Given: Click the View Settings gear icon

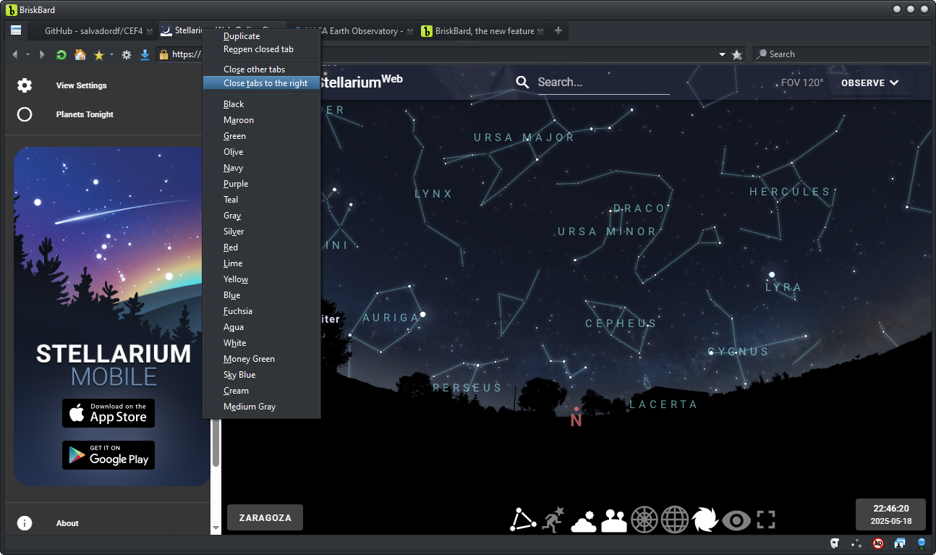Looking at the screenshot, I should click(25, 85).
